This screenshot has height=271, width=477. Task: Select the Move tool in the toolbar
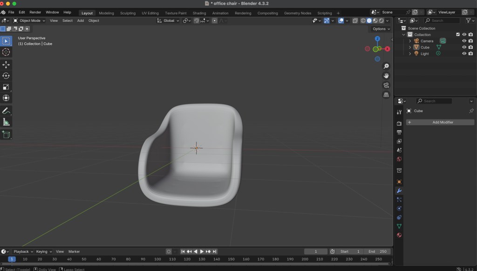[6, 65]
